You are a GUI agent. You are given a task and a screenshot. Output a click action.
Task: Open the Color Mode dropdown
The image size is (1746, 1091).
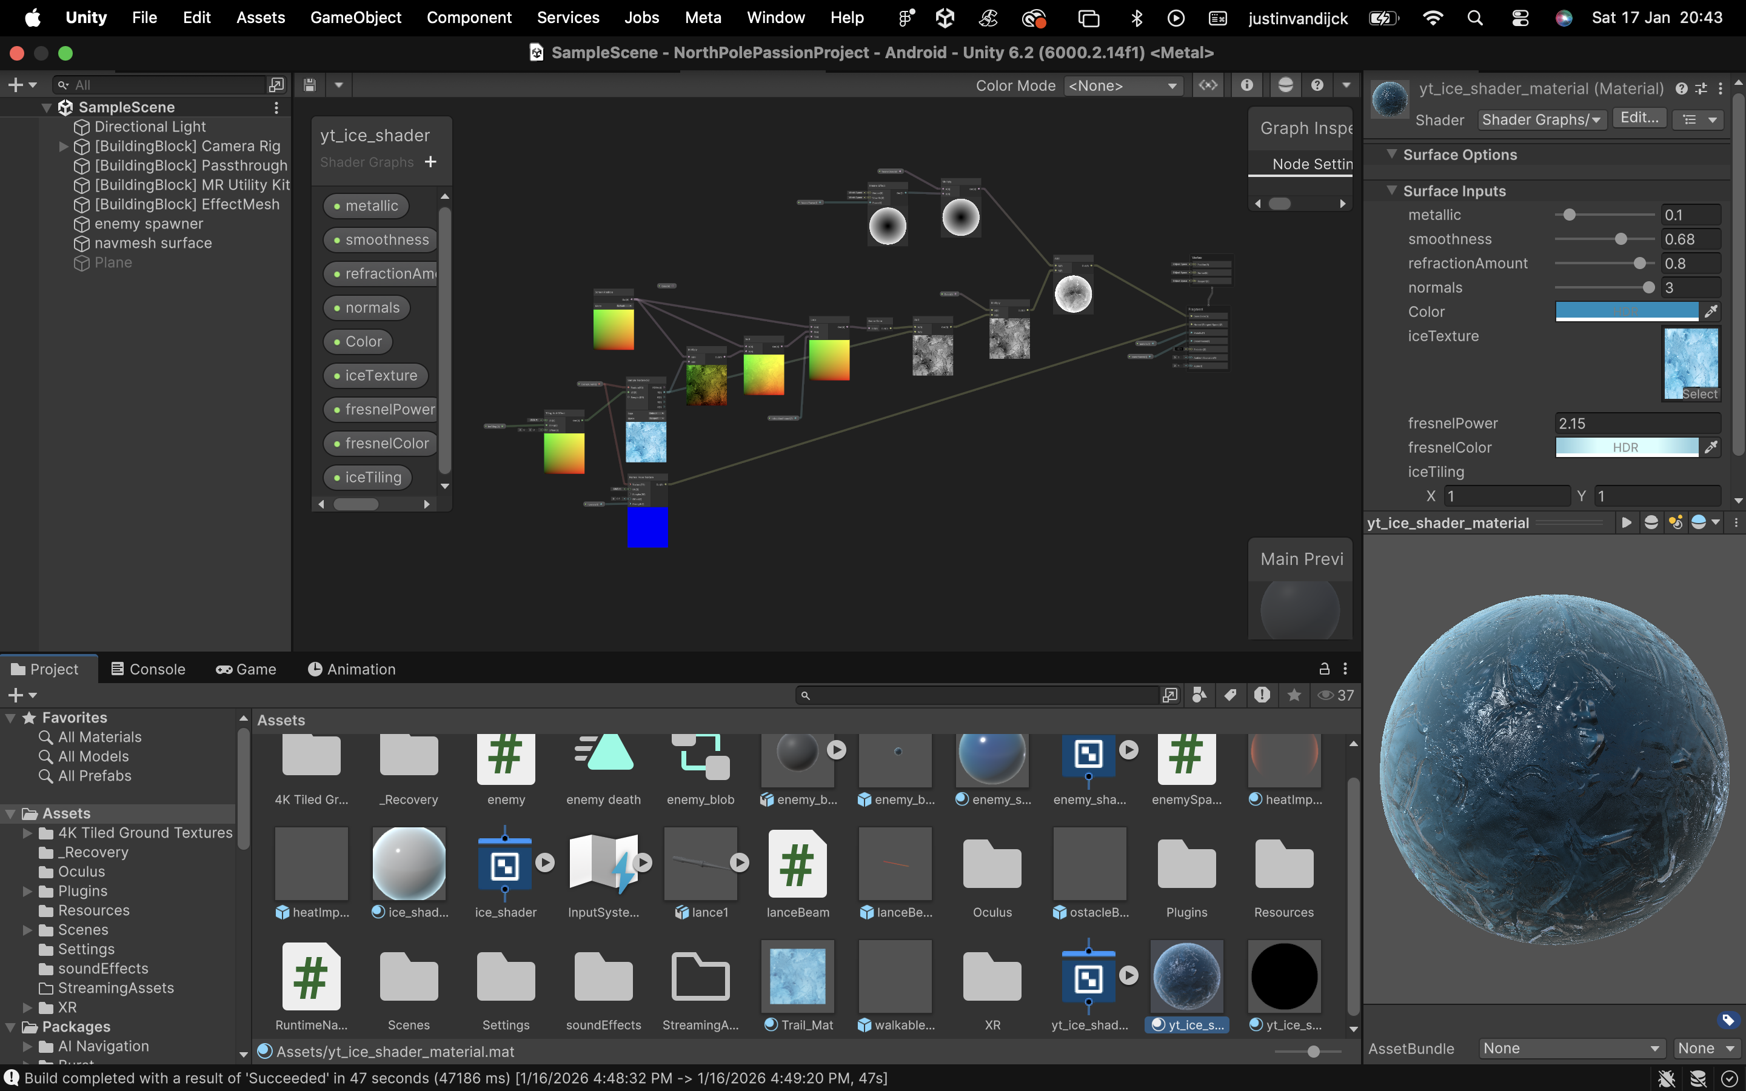point(1123,85)
